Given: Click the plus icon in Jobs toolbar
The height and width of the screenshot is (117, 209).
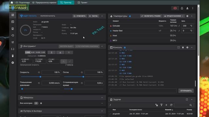Looking at the screenshot, I should pyautogui.click(x=166, y=105).
